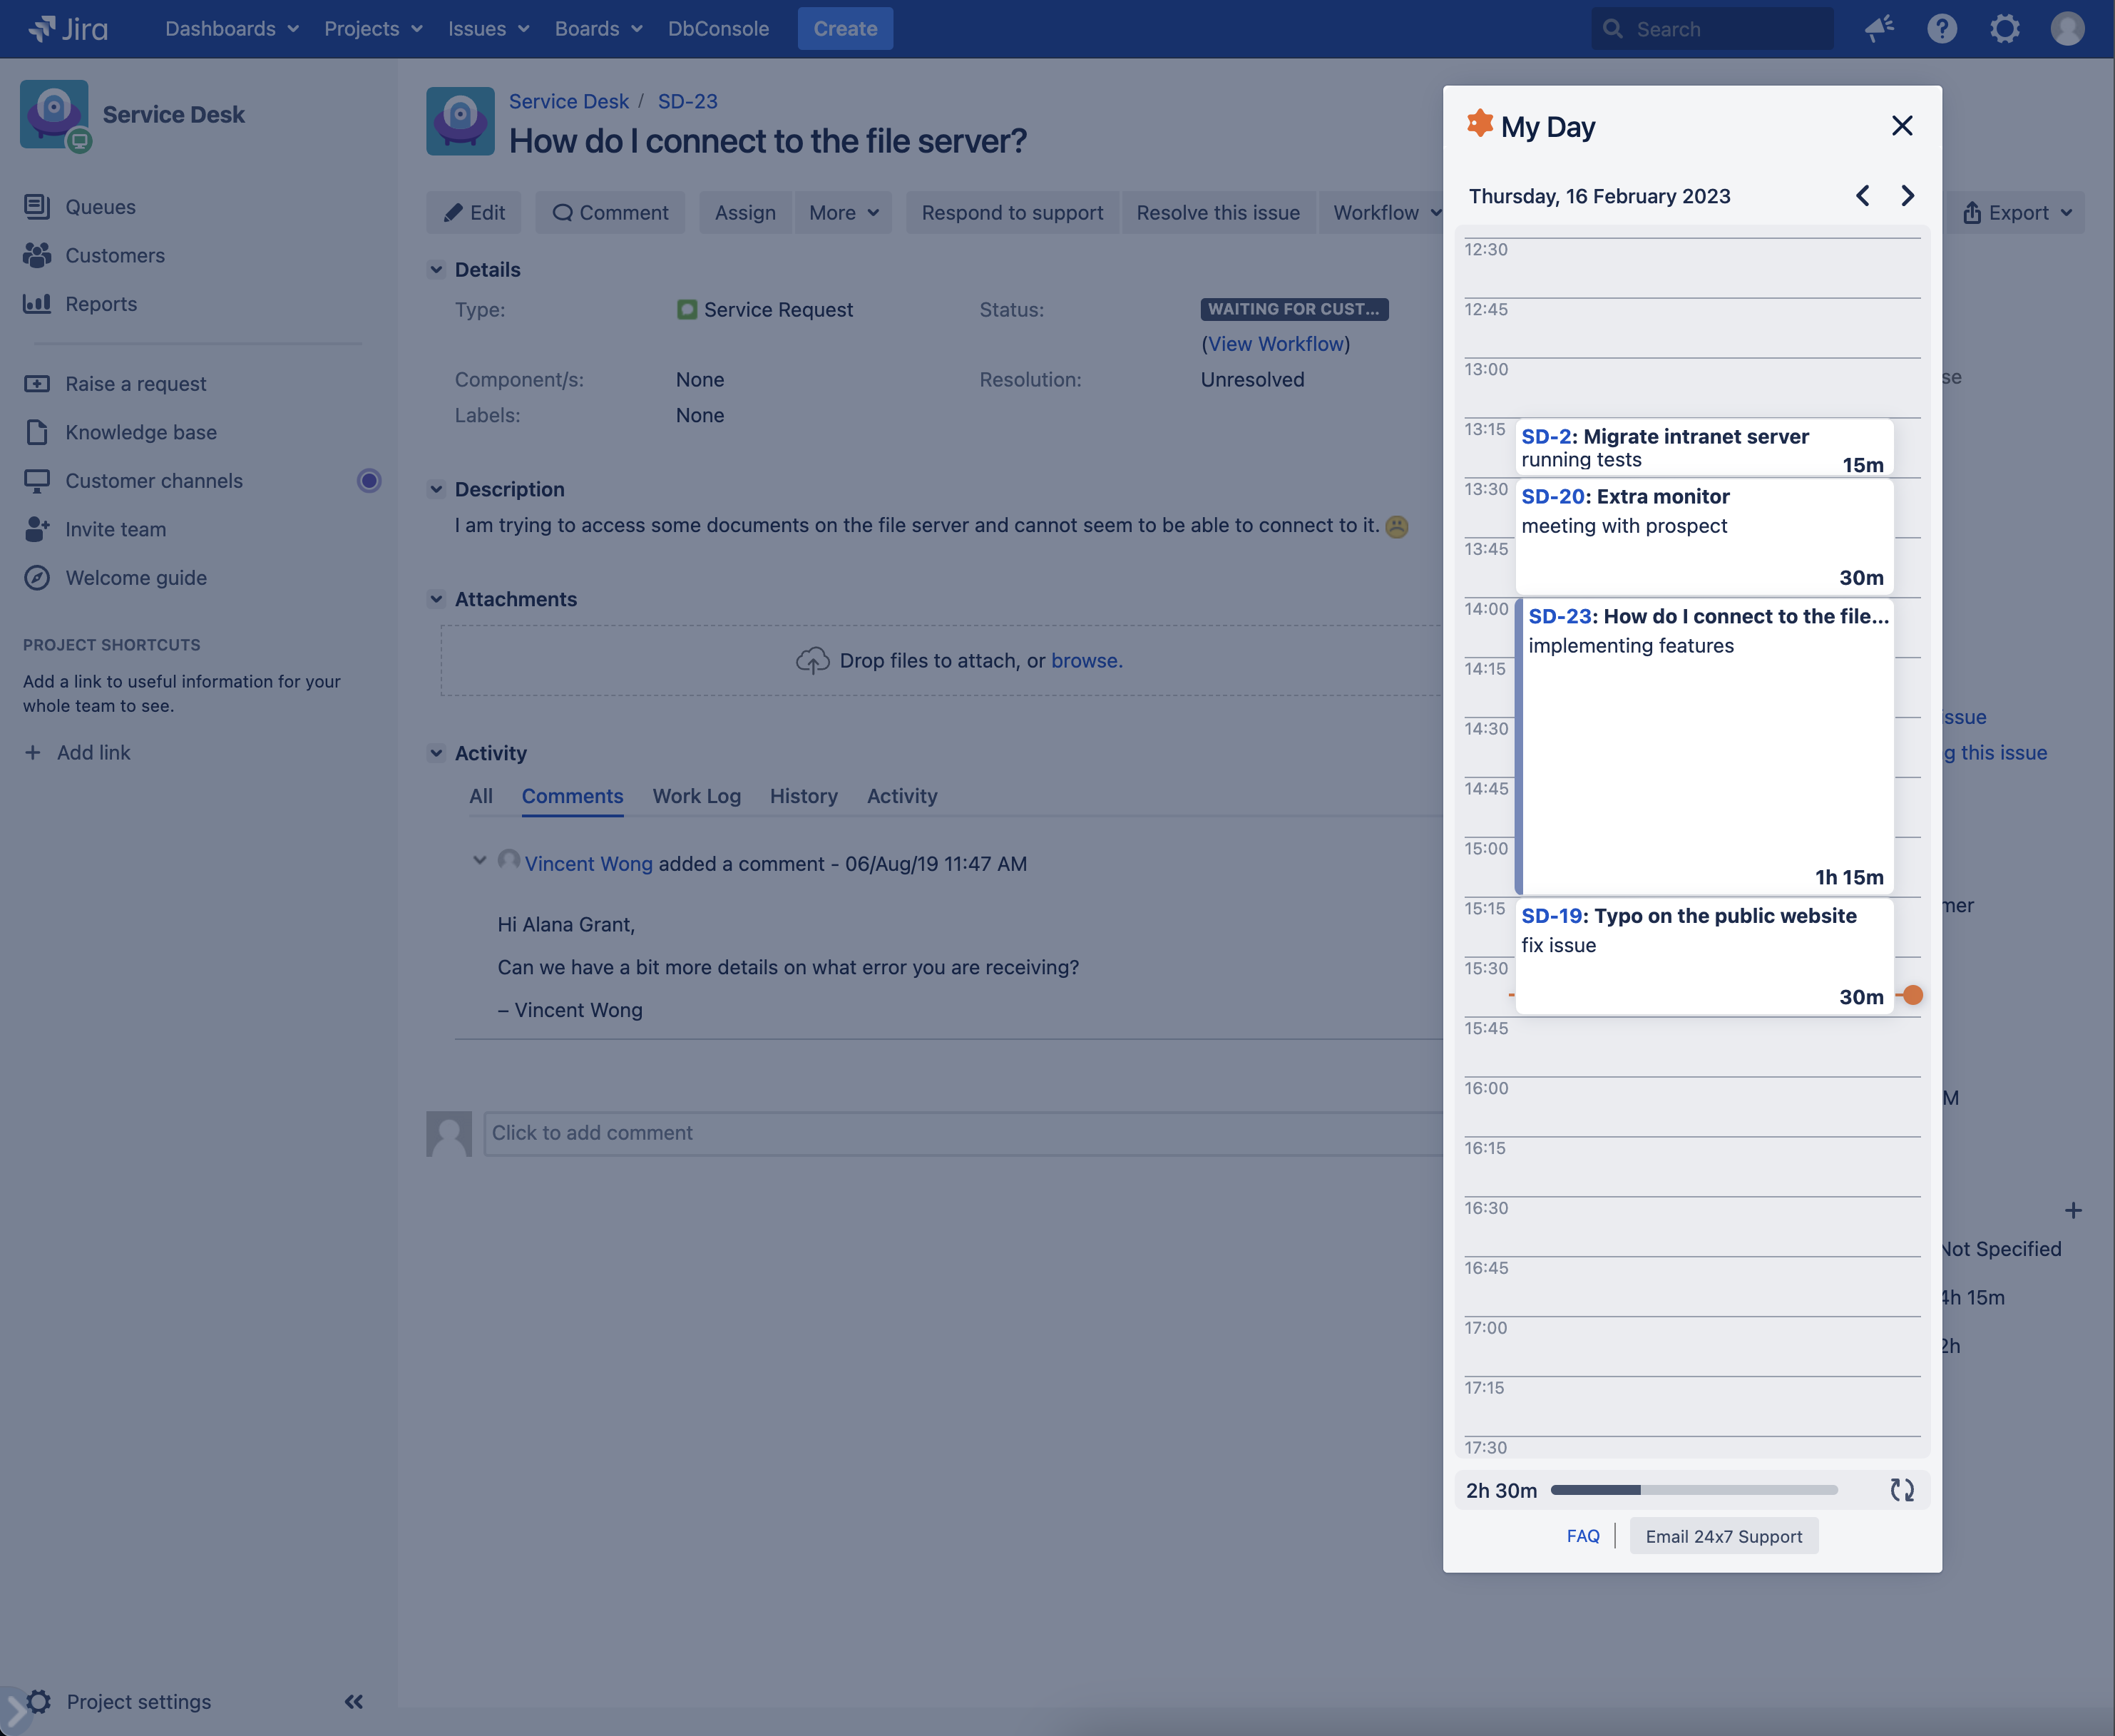Open the Jira help question-mark icon
The width and height of the screenshot is (2115, 1736).
click(x=1941, y=29)
